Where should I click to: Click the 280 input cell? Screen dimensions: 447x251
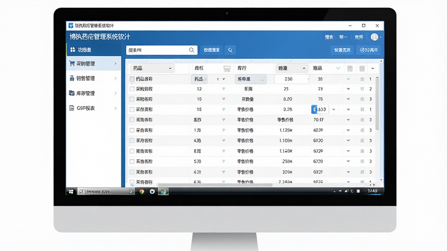292,79
